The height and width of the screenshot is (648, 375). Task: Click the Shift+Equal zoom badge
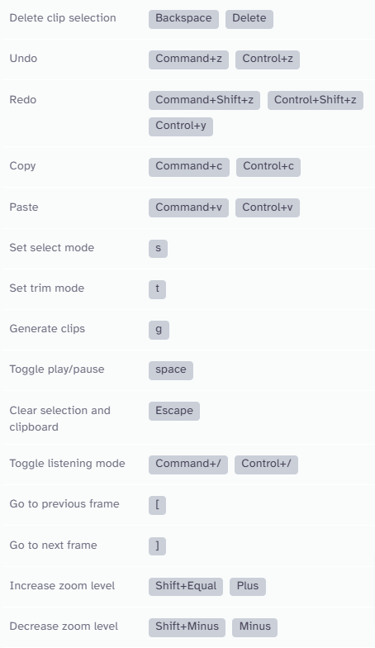coord(185,587)
